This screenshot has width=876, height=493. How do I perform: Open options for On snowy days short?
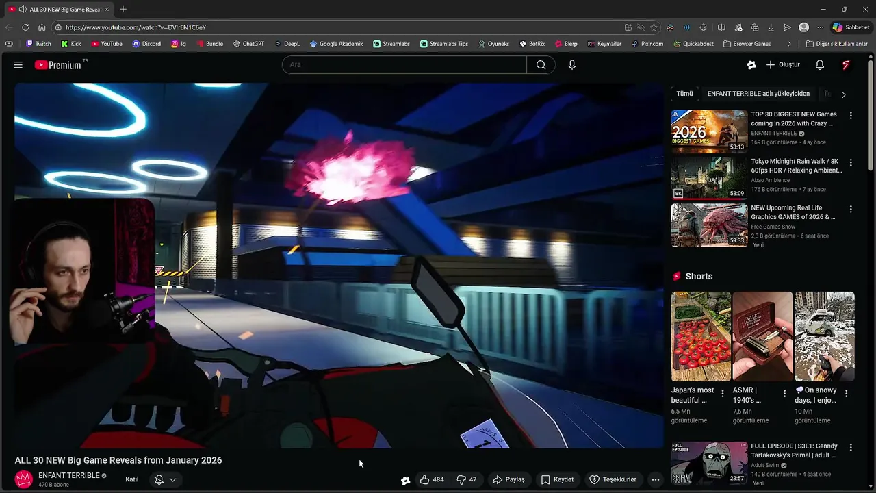[x=846, y=394]
